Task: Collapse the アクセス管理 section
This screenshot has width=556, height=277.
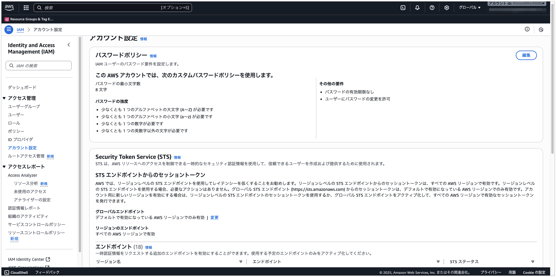Action: (4, 98)
